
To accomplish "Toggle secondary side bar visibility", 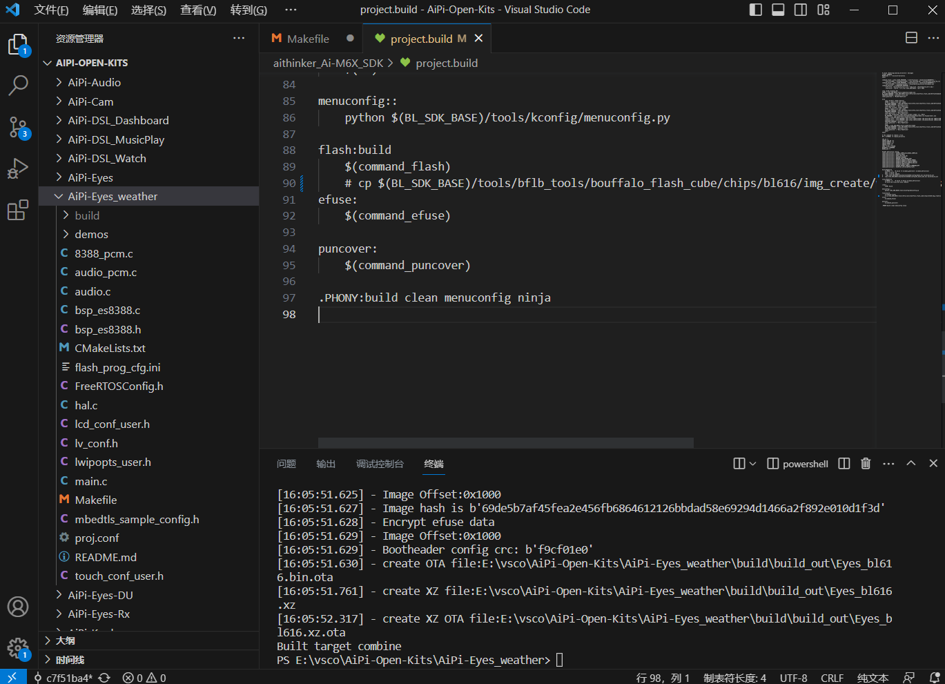I will click(801, 10).
